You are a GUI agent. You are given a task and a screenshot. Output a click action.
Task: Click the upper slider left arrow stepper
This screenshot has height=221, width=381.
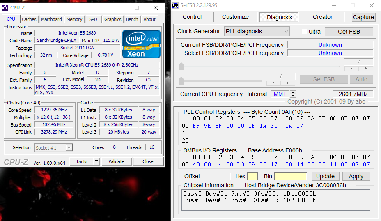pyautogui.click(x=351, y=69)
